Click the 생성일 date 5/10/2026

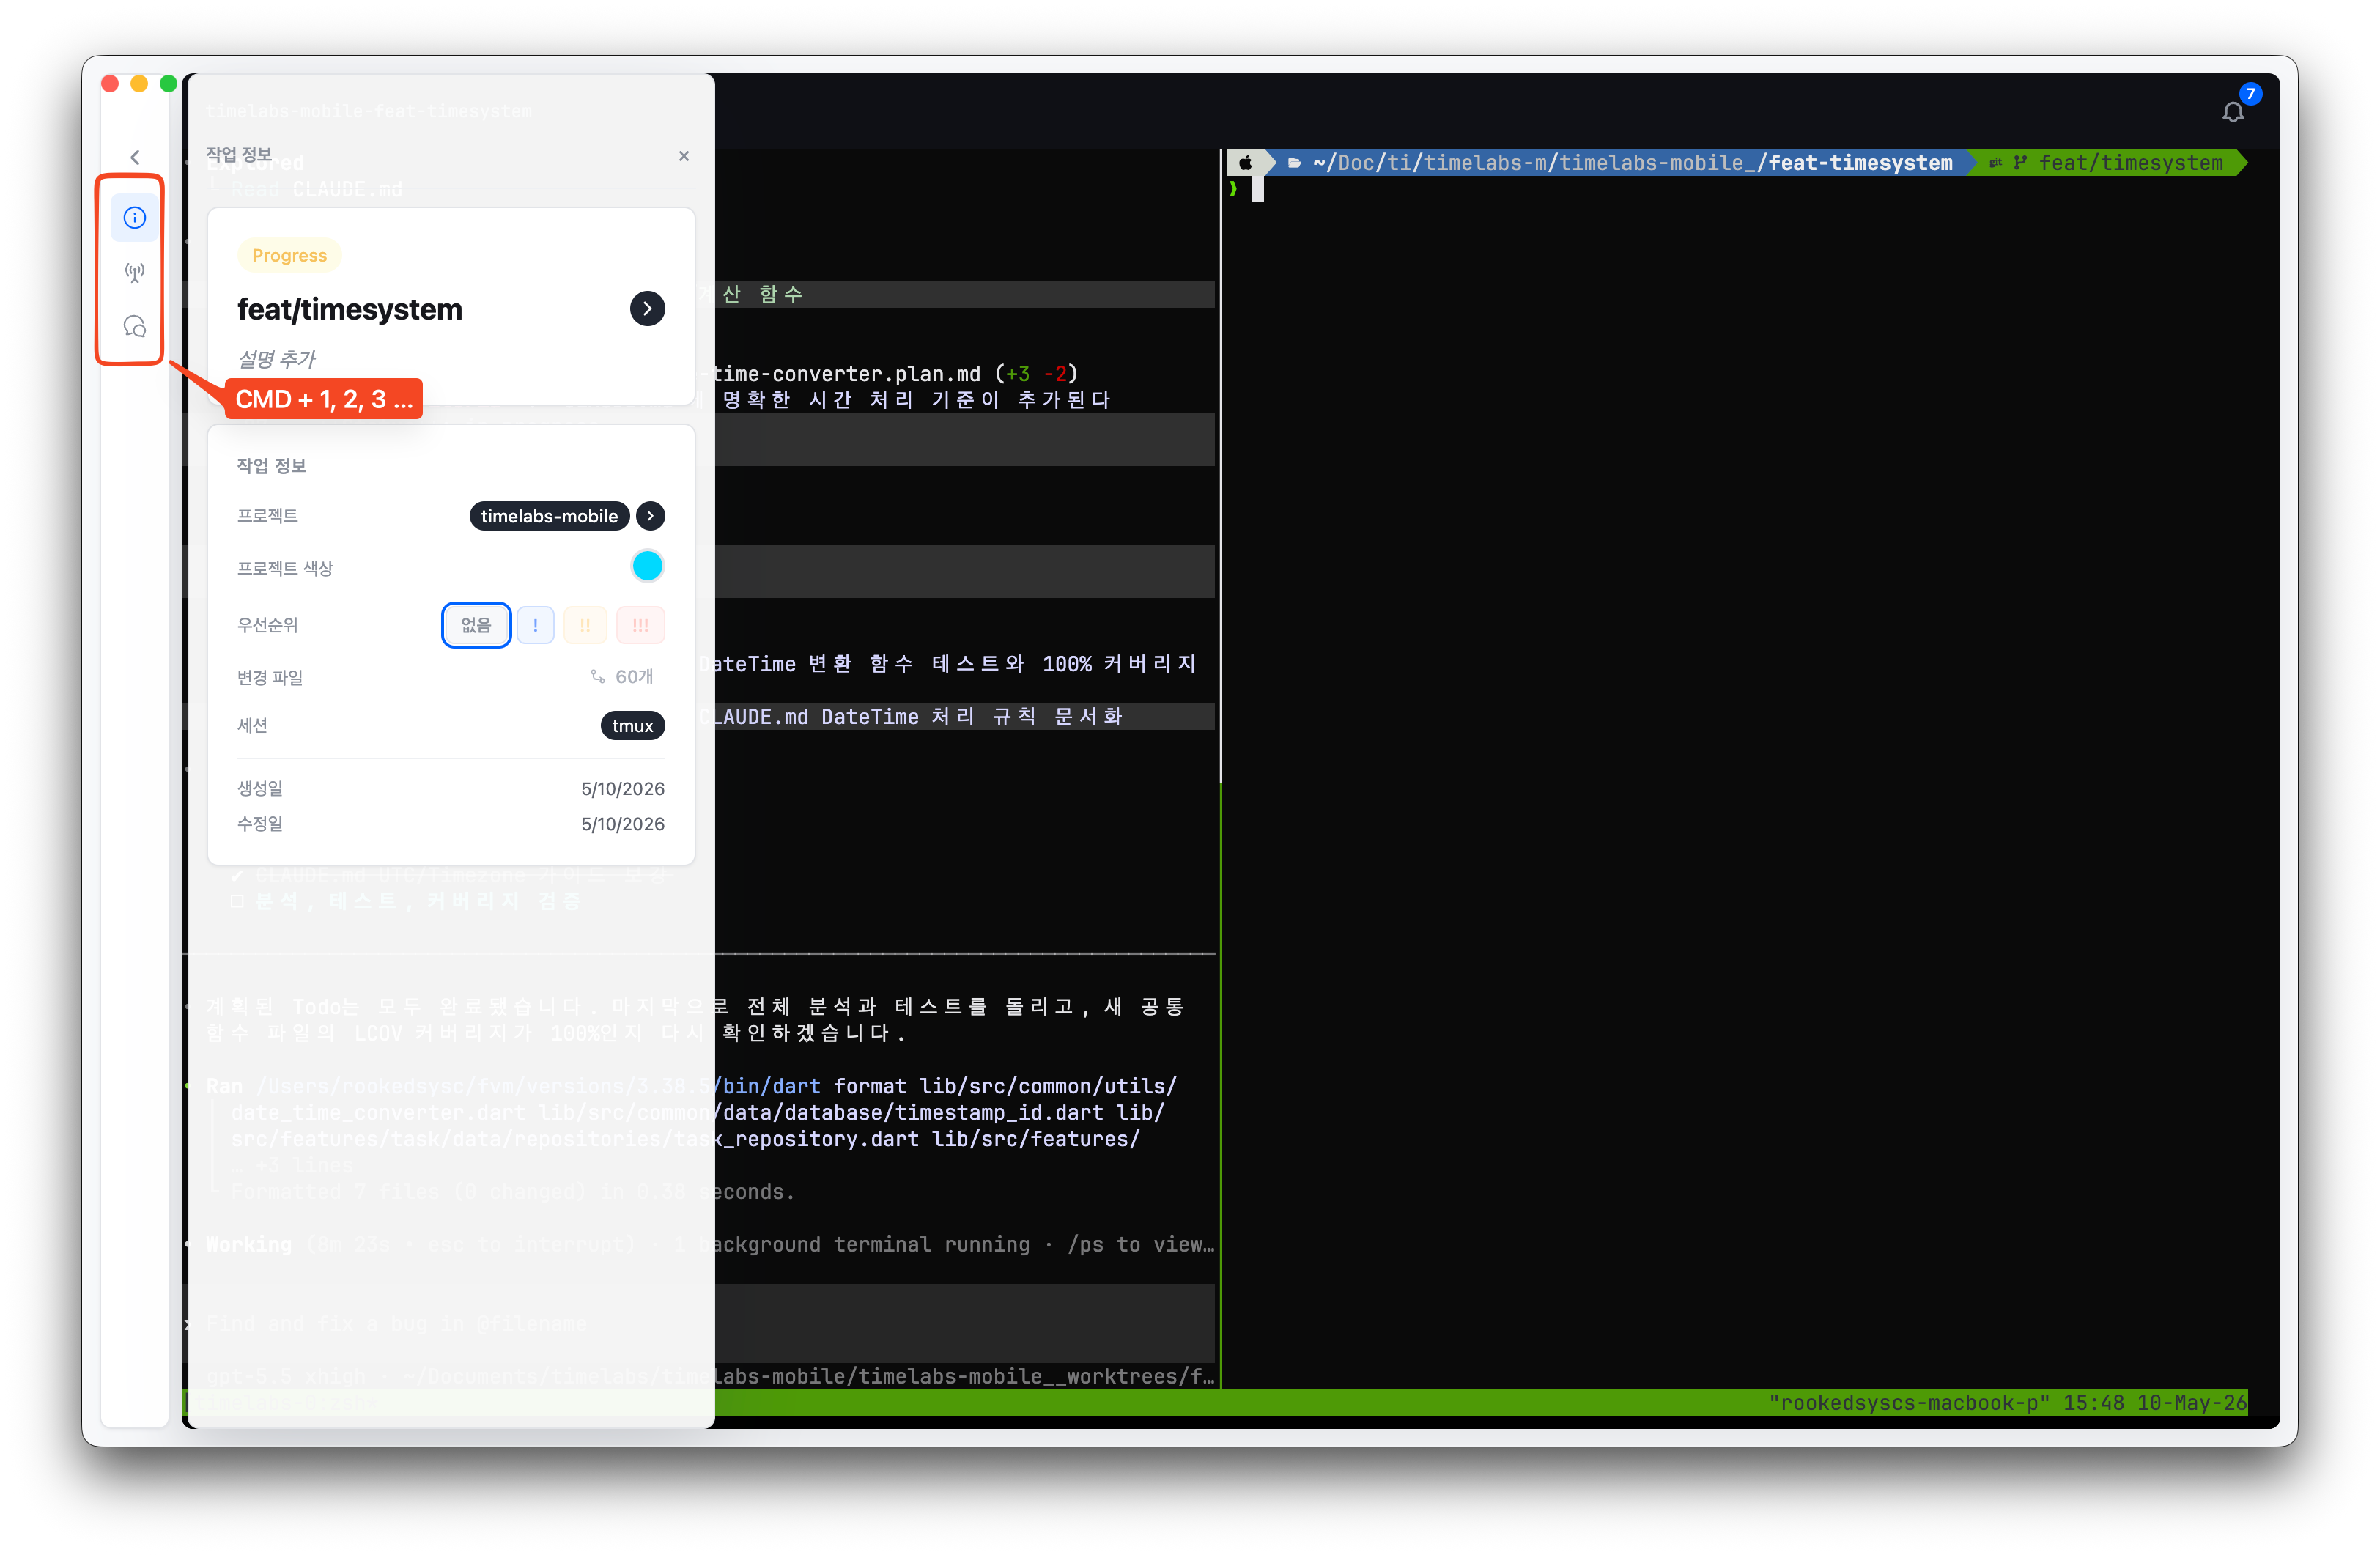[622, 789]
